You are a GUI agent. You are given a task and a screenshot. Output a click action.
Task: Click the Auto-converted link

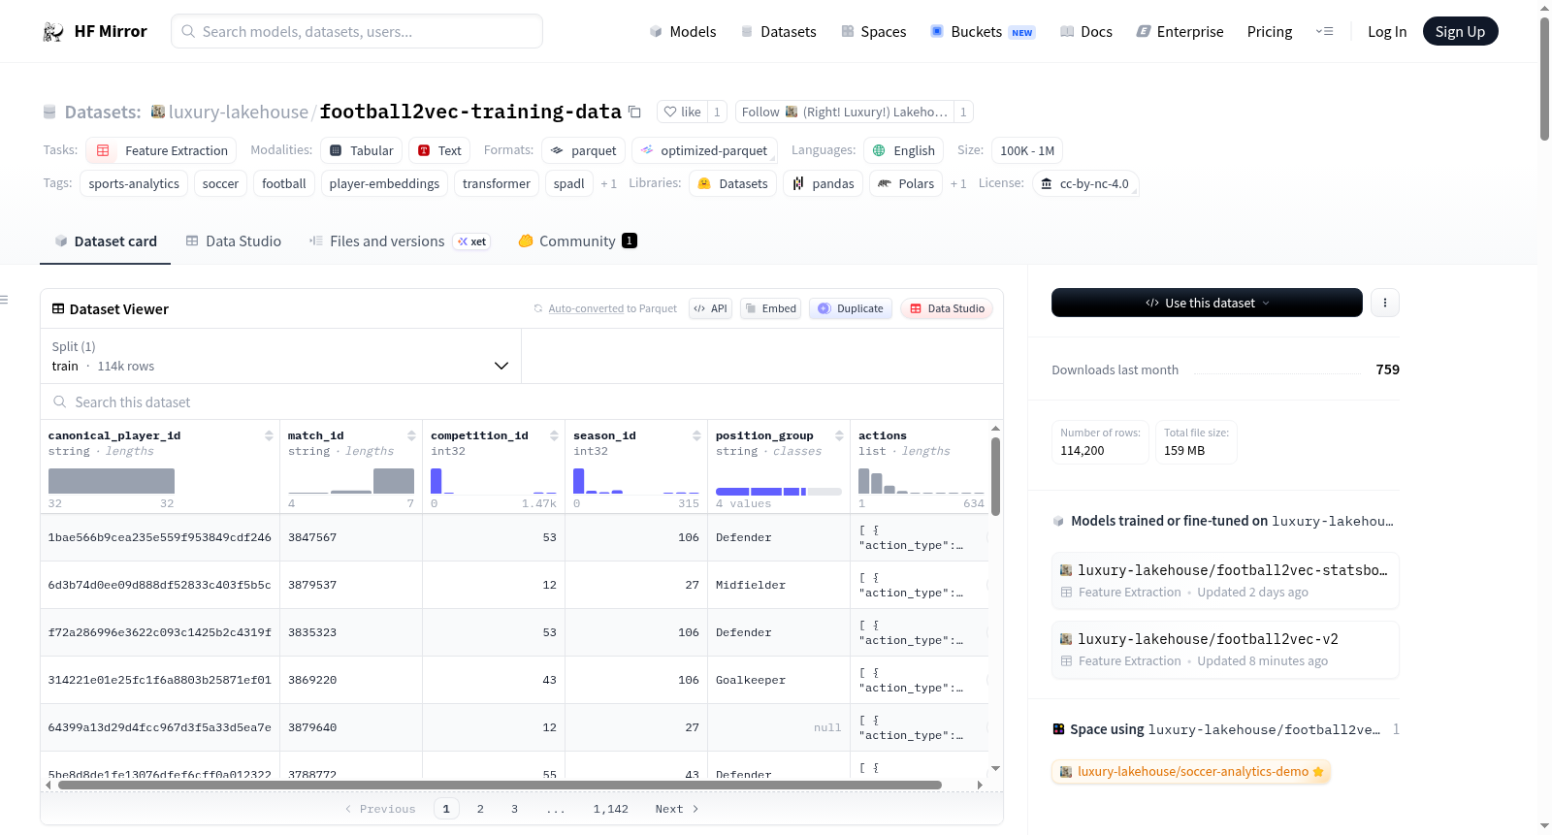586,308
